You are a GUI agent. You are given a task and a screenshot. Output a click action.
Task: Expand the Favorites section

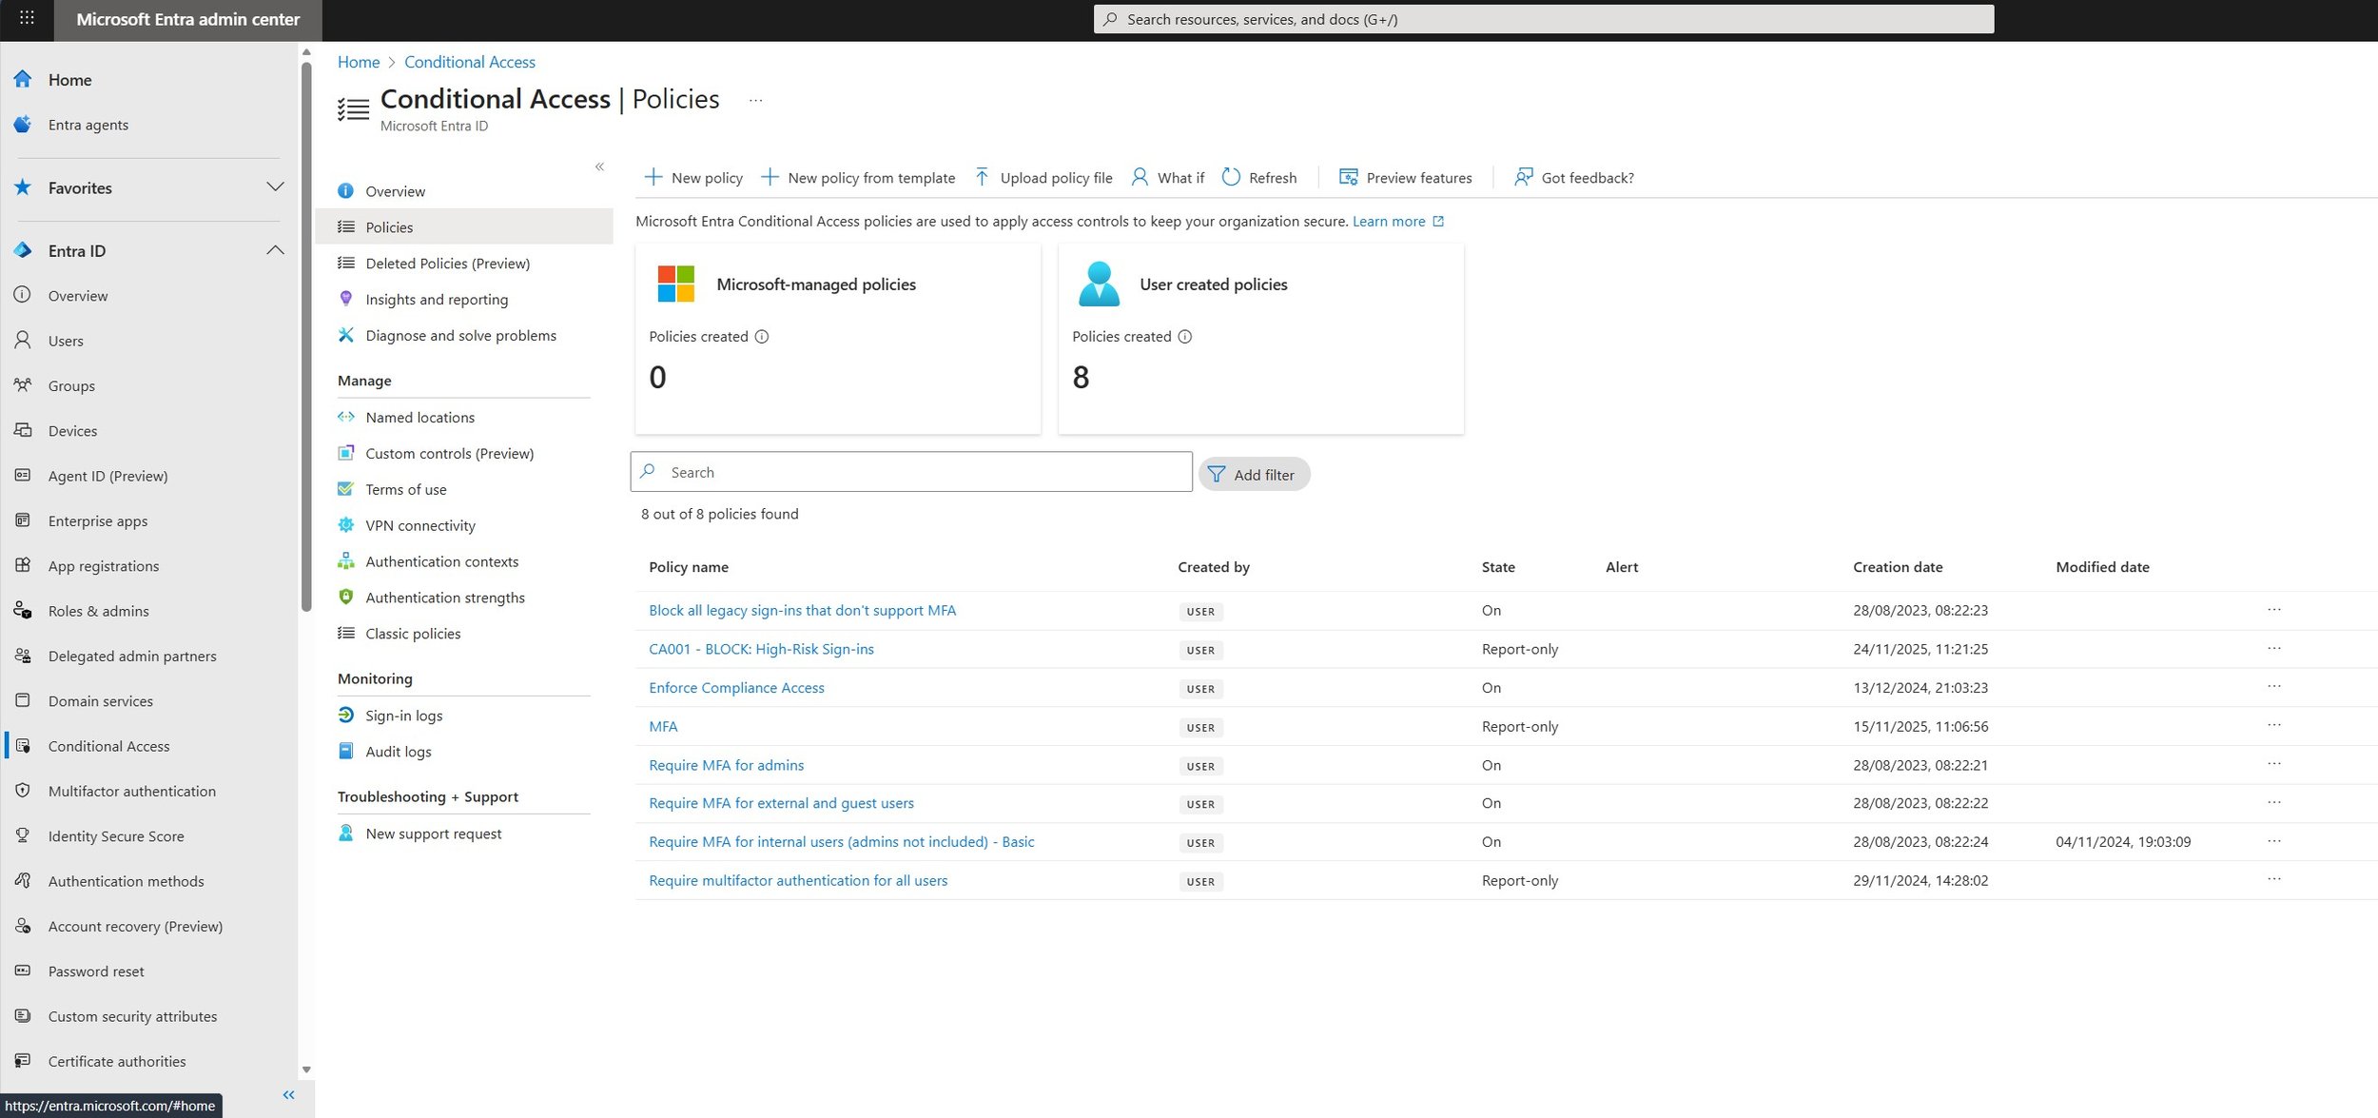point(276,187)
